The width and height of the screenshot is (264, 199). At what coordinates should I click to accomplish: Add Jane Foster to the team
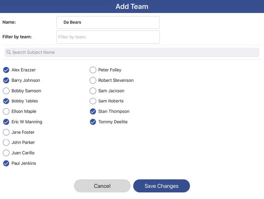[x=6, y=132]
